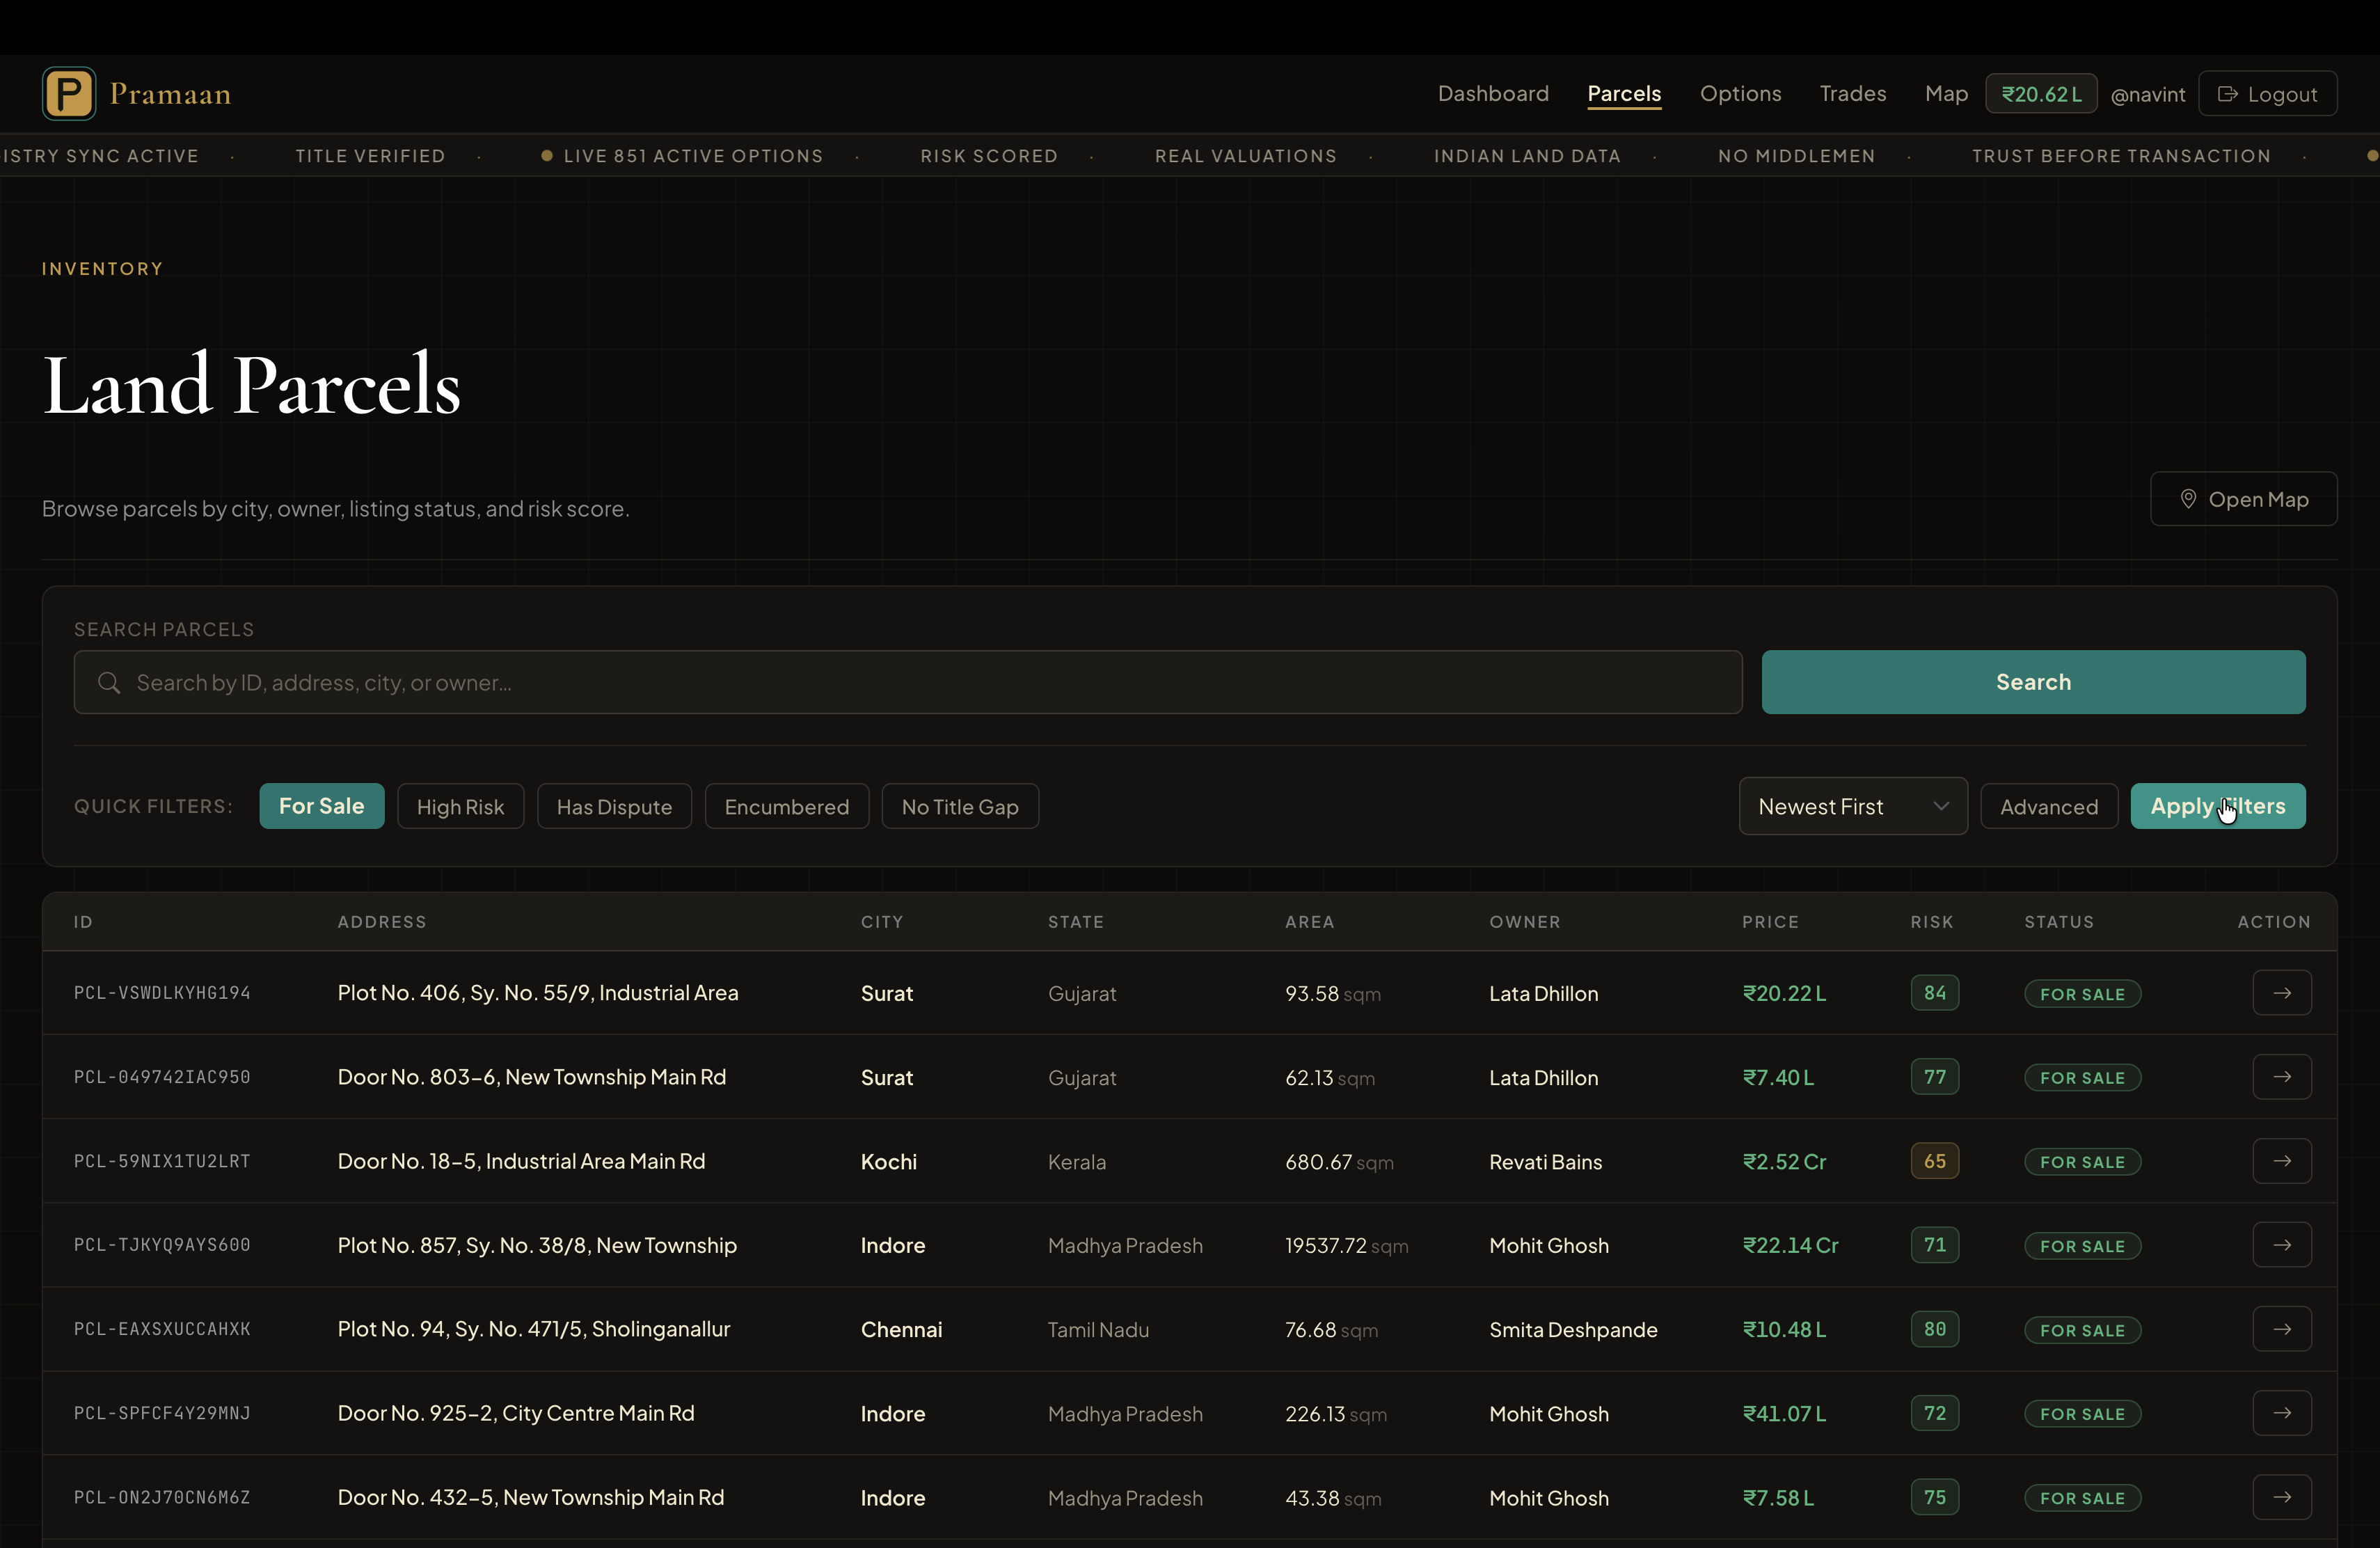Image resolution: width=2380 pixels, height=1548 pixels.
Task: Click address Plot No. 94, Sholinganallur
Action: coord(534,1329)
